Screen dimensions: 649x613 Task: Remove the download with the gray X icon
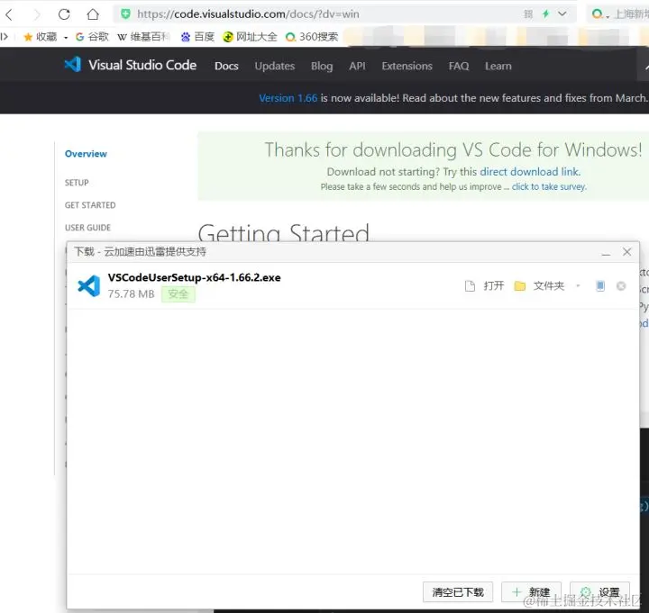[x=621, y=286]
